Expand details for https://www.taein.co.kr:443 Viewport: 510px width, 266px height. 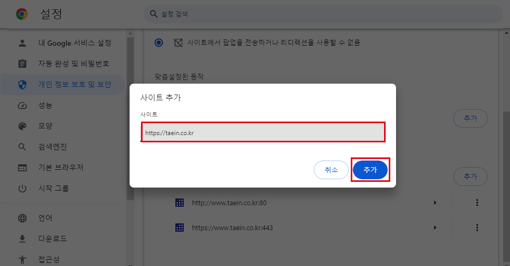(435, 227)
